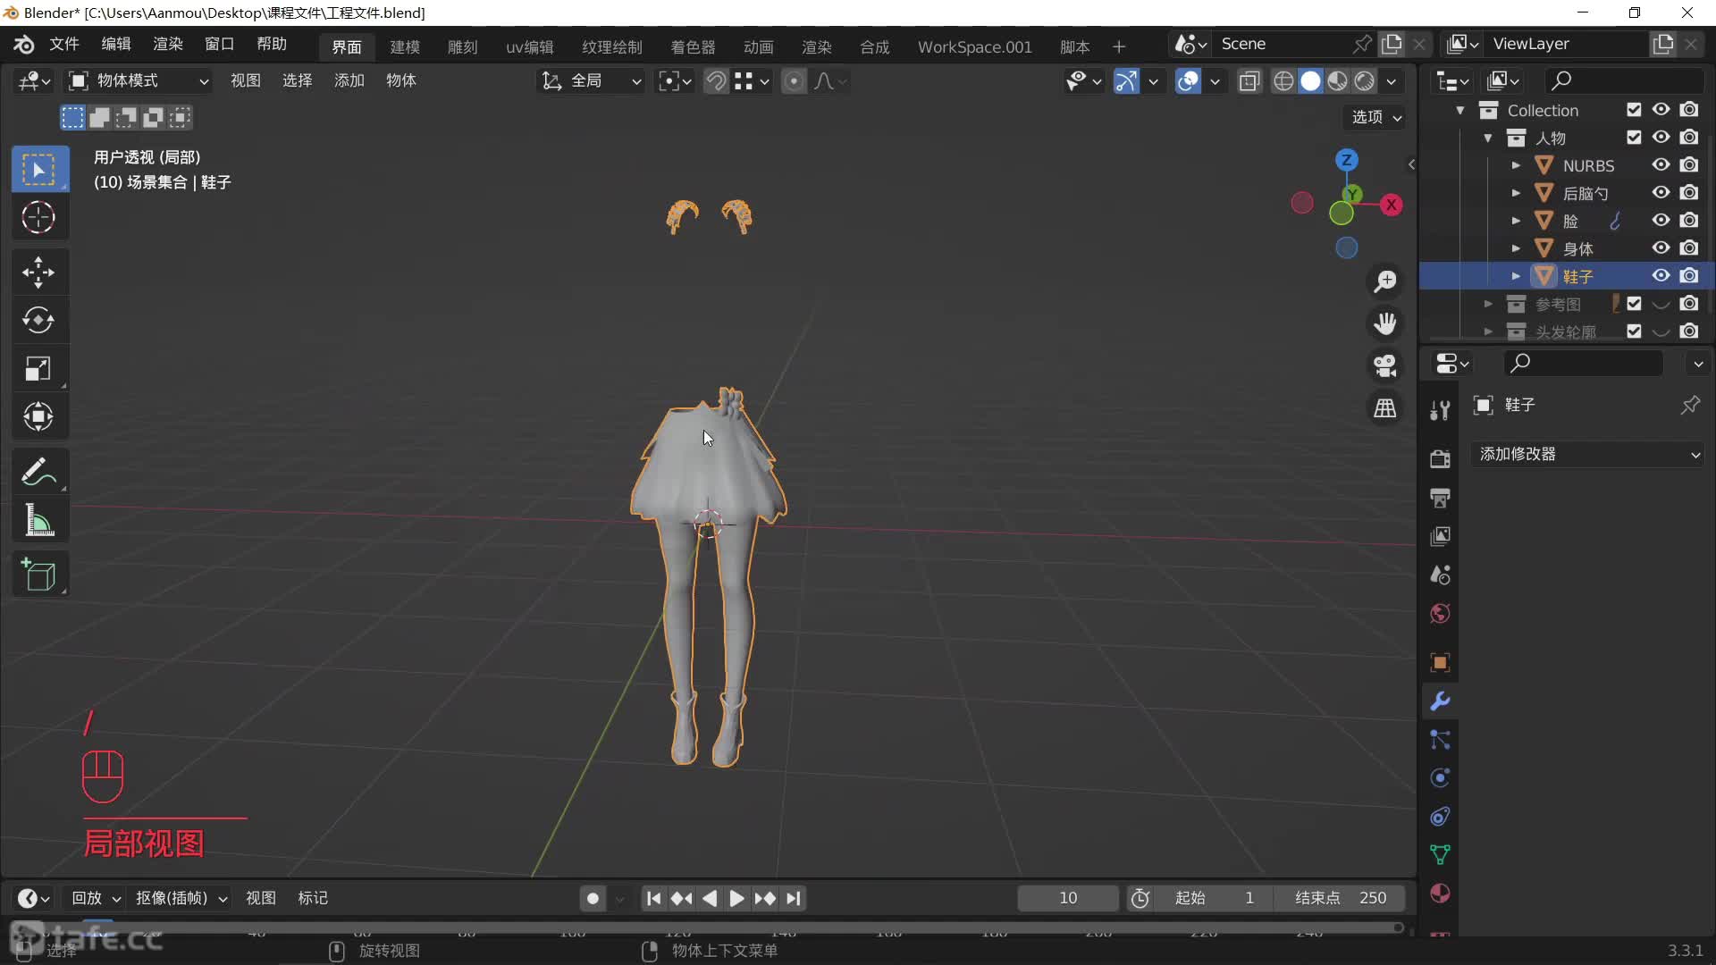The image size is (1716, 965).
Task: Expand the 身体 tree item
Action: [x=1516, y=248]
